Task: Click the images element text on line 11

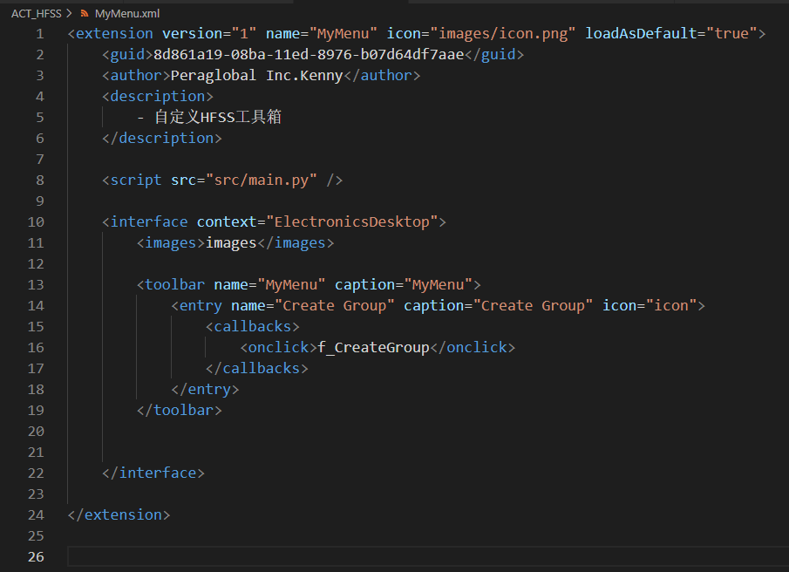Action: tap(230, 242)
